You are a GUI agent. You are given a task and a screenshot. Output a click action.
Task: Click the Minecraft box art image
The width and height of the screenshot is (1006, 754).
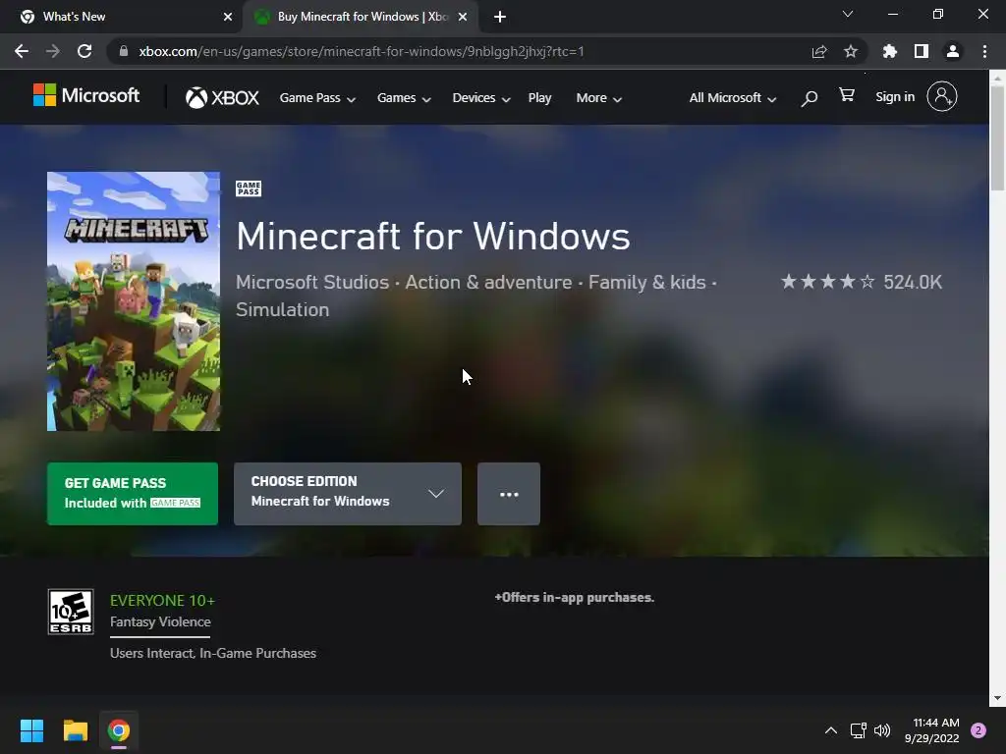[134, 301]
